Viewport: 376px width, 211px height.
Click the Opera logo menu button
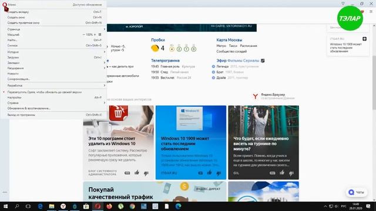tap(5, 5)
